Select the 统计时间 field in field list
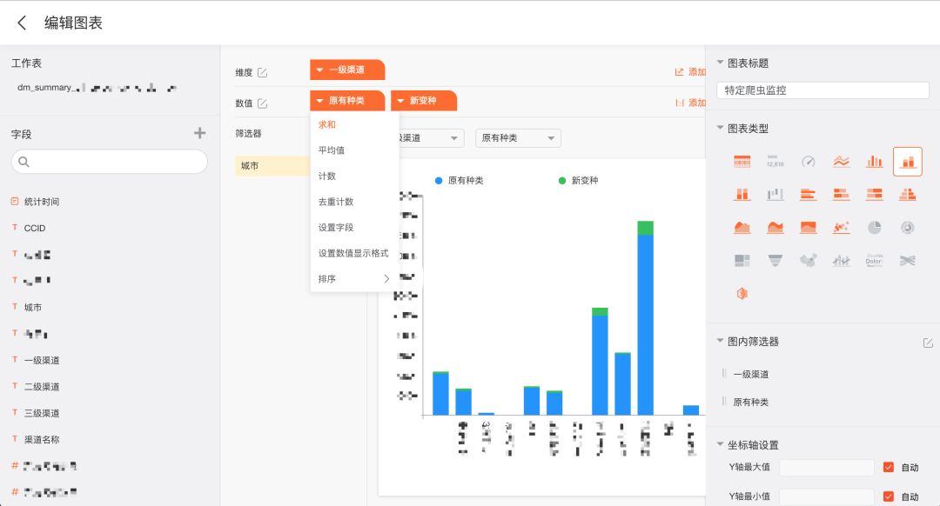Viewport: 940px width, 506px height. (42, 202)
